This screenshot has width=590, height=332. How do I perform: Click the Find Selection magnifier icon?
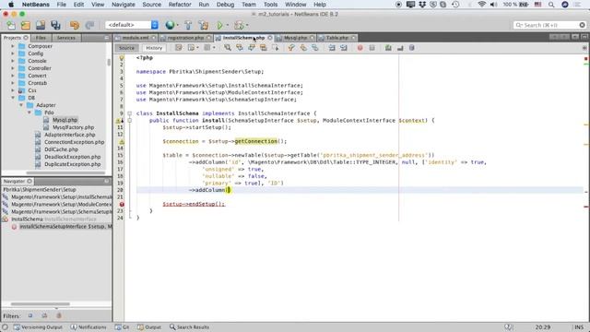pos(228,48)
